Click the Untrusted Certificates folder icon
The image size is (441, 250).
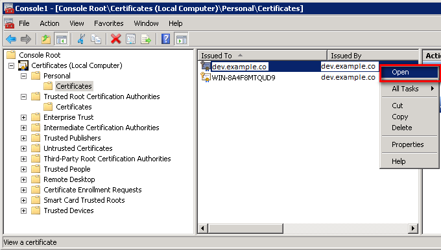[x=36, y=148]
